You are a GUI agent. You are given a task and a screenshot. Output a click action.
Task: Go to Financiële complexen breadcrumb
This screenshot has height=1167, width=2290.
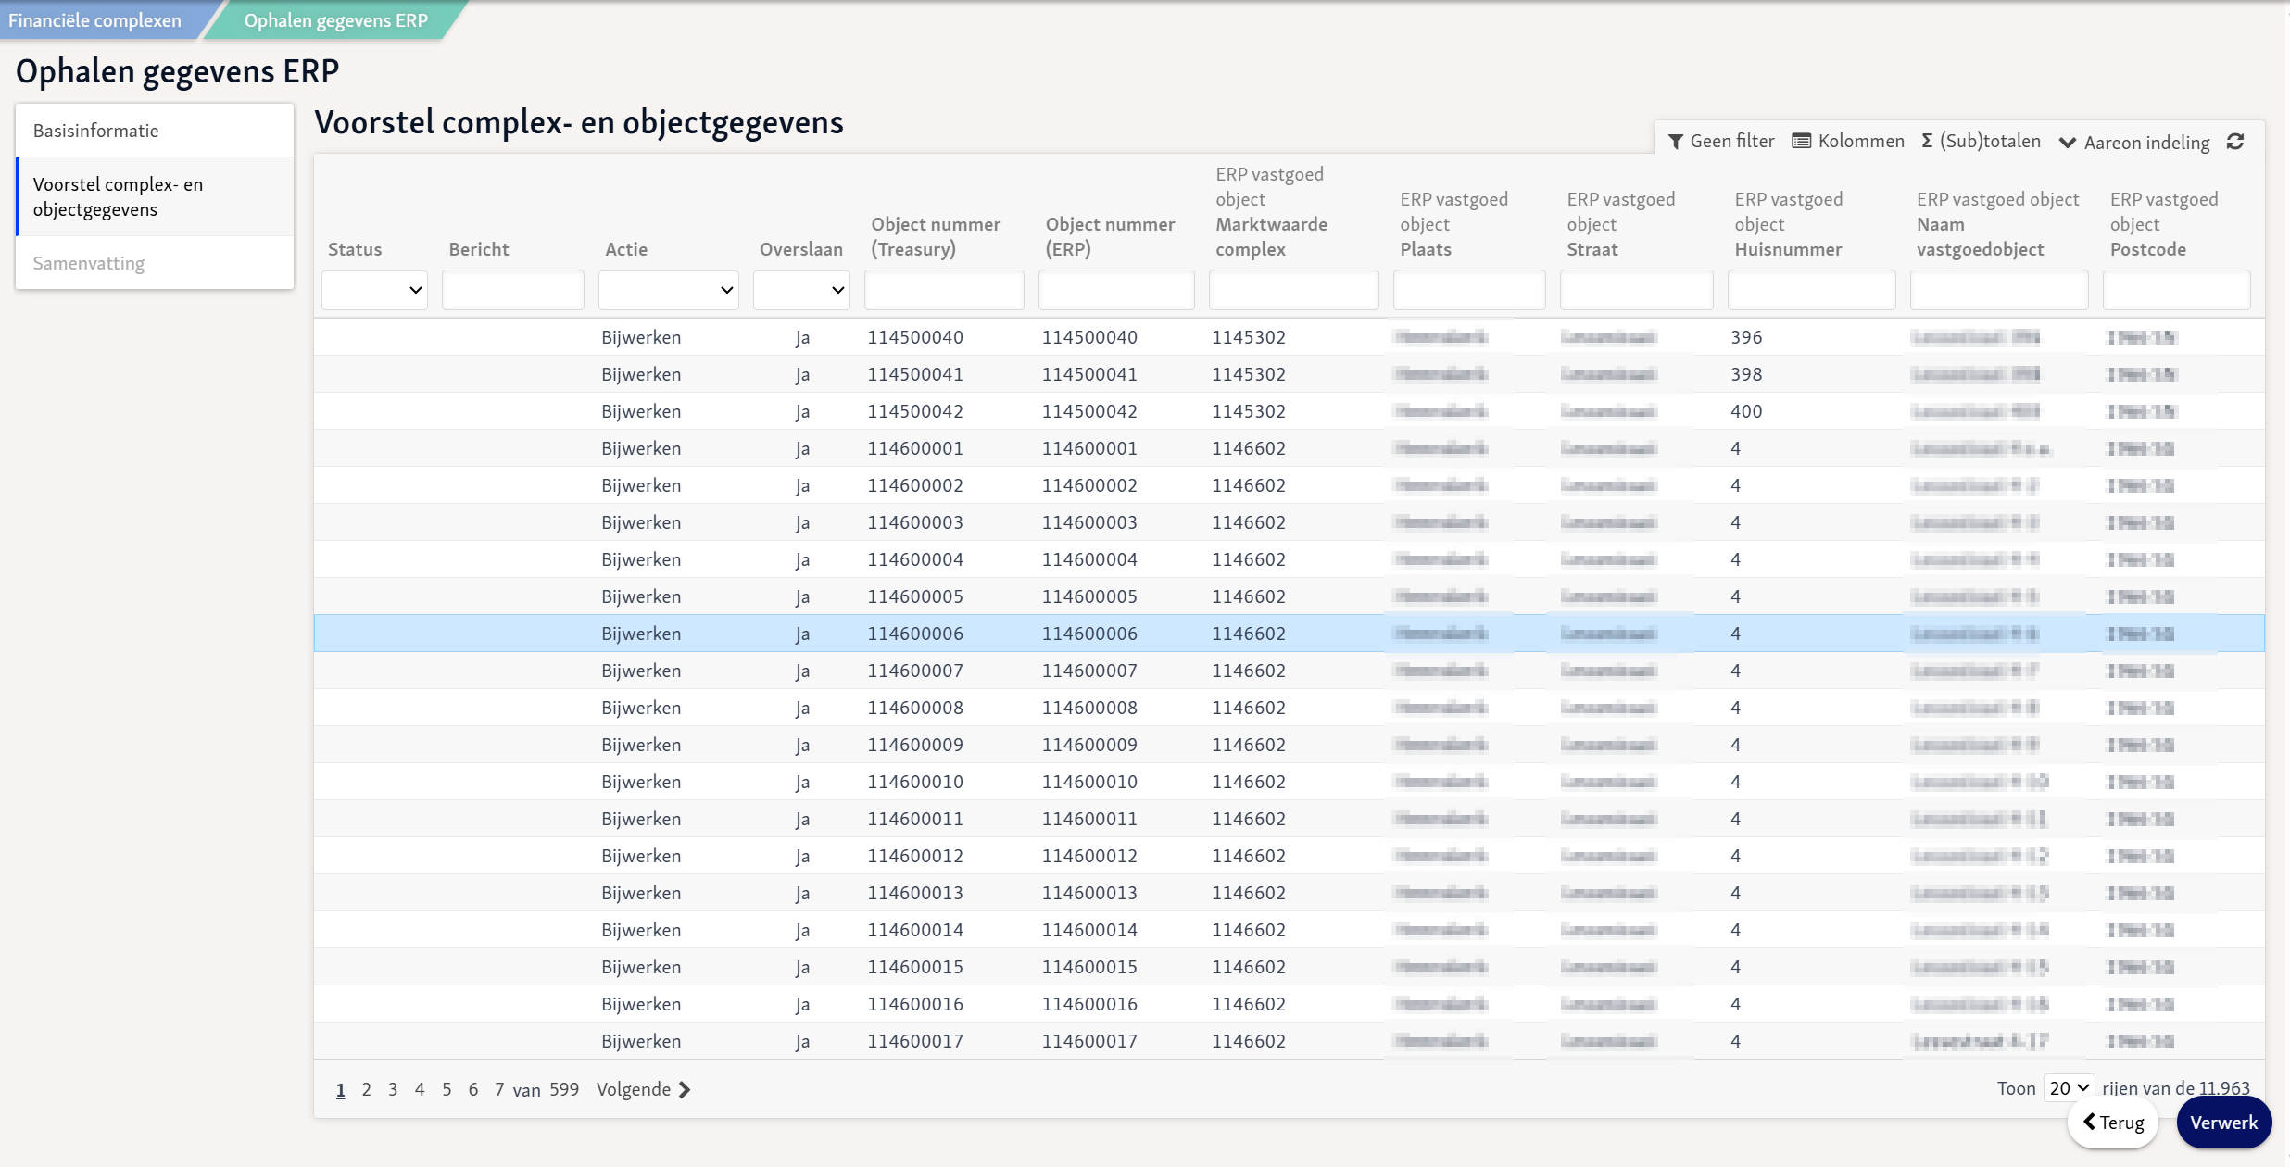point(95,20)
